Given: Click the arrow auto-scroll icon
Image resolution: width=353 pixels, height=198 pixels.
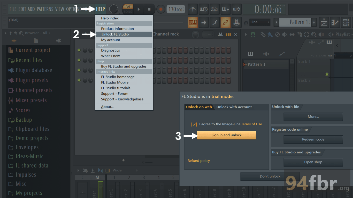Looking at the screenshot, I should click(204, 22).
